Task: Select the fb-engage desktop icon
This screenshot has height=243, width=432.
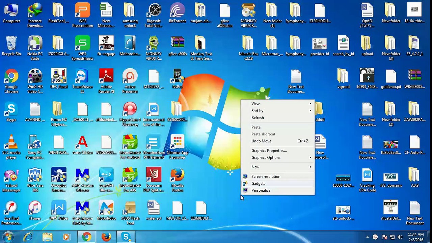Action: pyautogui.click(x=106, y=46)
